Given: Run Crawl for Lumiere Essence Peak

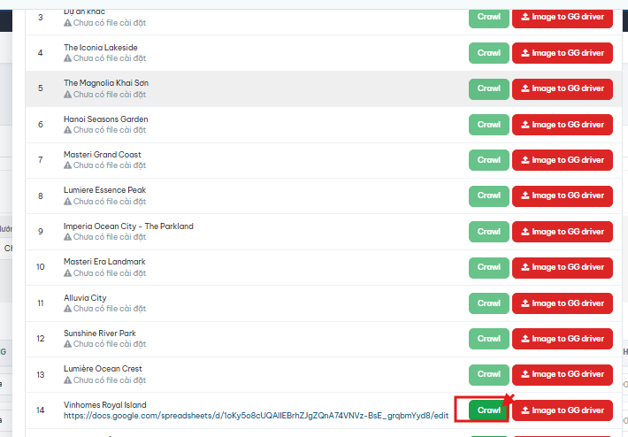Looking at the screenshot, I should (x=488, y=195).
